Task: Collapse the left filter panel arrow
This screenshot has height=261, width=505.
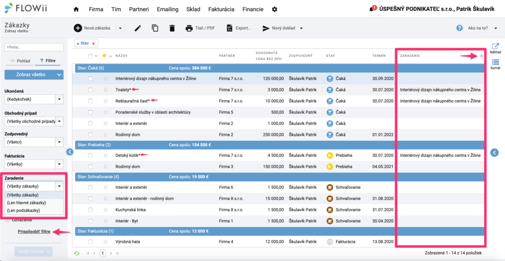Action: [x=69, y=152]
